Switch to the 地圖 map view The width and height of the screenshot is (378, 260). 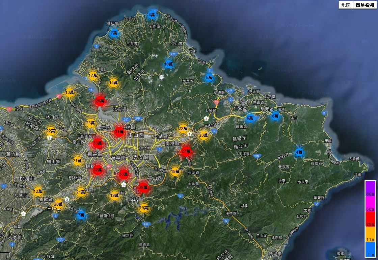tap(346, 5)
